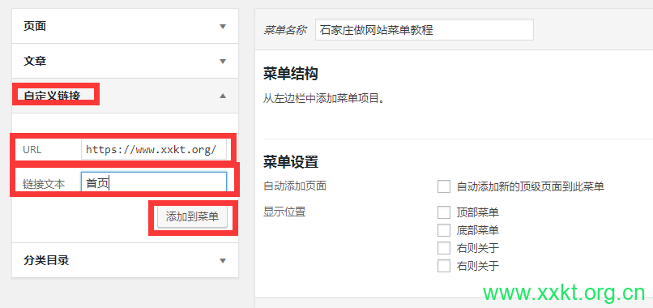Enable 自动添加新的顶级页面到此菜单 checkbox
Image resolution: width=653 pixels, height=308 pixels.
pos(444,186)
